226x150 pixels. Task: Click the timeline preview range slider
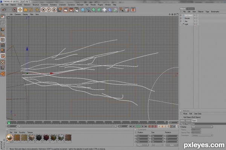coord(67,126)
